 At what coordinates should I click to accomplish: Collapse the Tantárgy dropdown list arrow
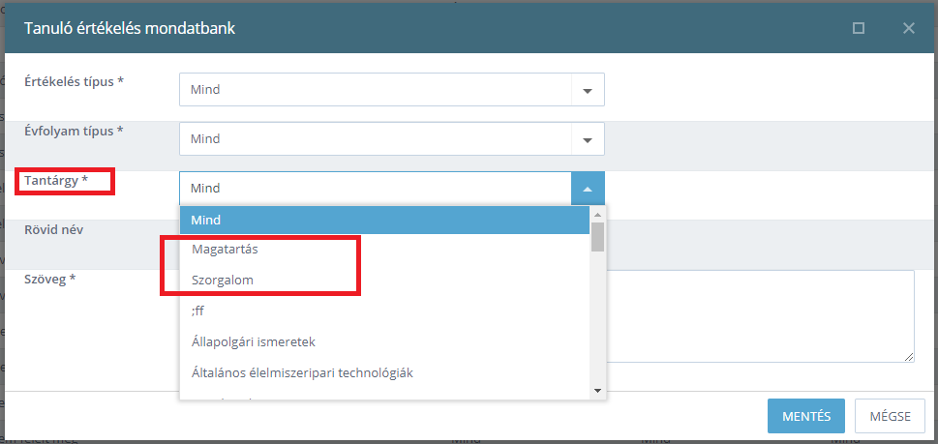point(588,189)
